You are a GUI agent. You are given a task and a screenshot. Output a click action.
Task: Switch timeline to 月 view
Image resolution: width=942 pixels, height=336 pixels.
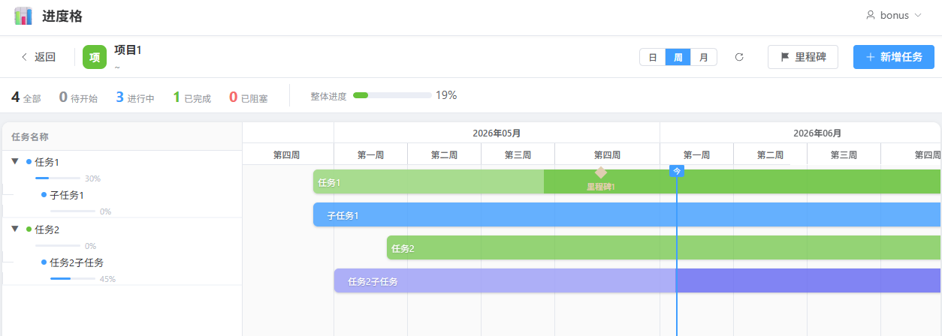703,57
